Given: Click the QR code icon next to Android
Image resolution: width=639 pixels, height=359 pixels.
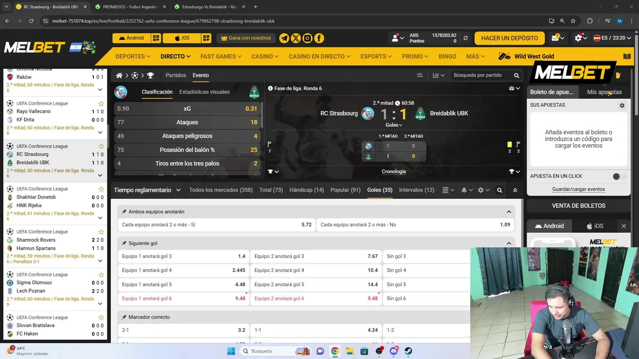Looking at the screenshot, I should coord(156,38).
